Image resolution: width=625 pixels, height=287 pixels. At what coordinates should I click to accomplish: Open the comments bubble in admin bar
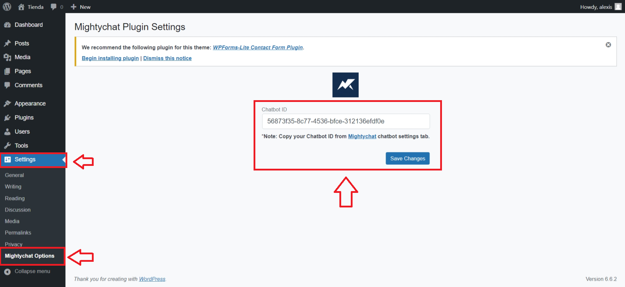tap(53, 7)
